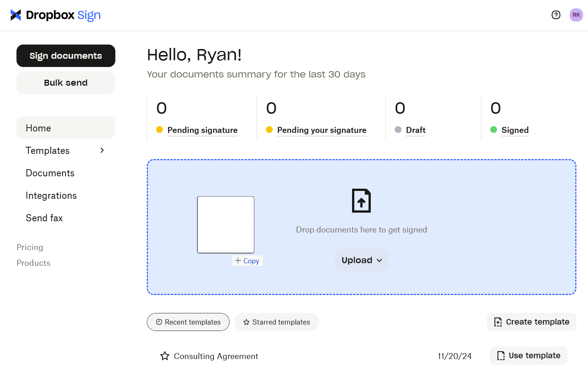Click the 11/20/24 date
588x365 pixels.
[x=455, y=356]
